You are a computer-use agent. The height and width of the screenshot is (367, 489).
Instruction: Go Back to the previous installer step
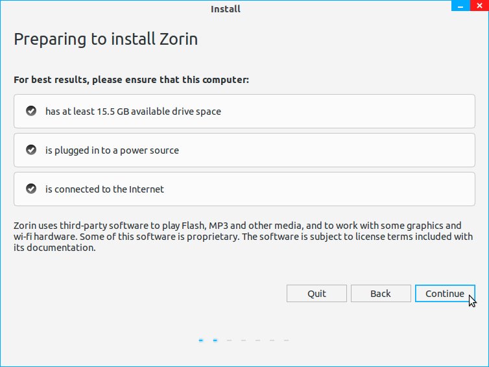click(380, 294)
